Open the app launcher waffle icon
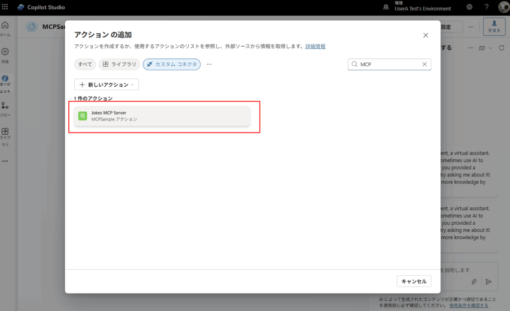Image resolution: width=510 pixels, height=311 pixels. tap(5, 7)
